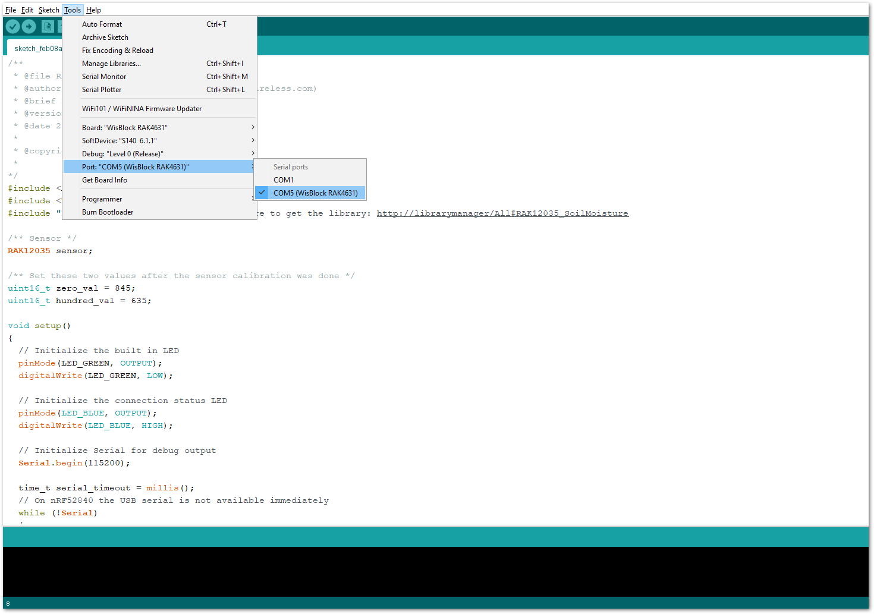Click the 'RAK12035 sensor;' code line

click(x=50, y=251)
